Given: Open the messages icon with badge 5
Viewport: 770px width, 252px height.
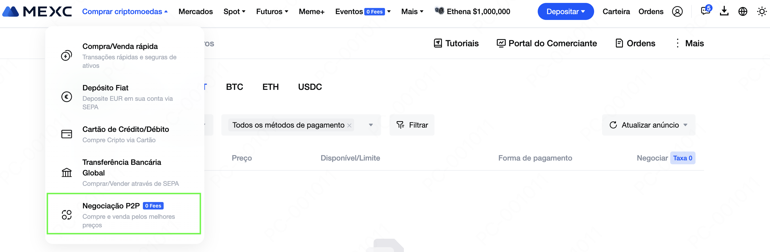Looking at the screenshot, I should (x=705, y=11).
